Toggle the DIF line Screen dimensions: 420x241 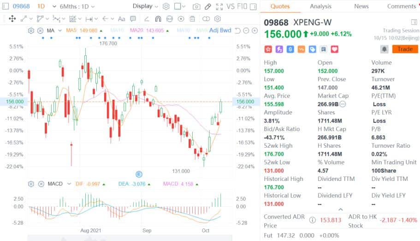(88, 184)
